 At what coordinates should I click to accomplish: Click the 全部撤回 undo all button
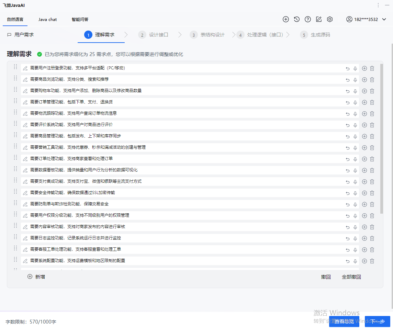(351, 277)
